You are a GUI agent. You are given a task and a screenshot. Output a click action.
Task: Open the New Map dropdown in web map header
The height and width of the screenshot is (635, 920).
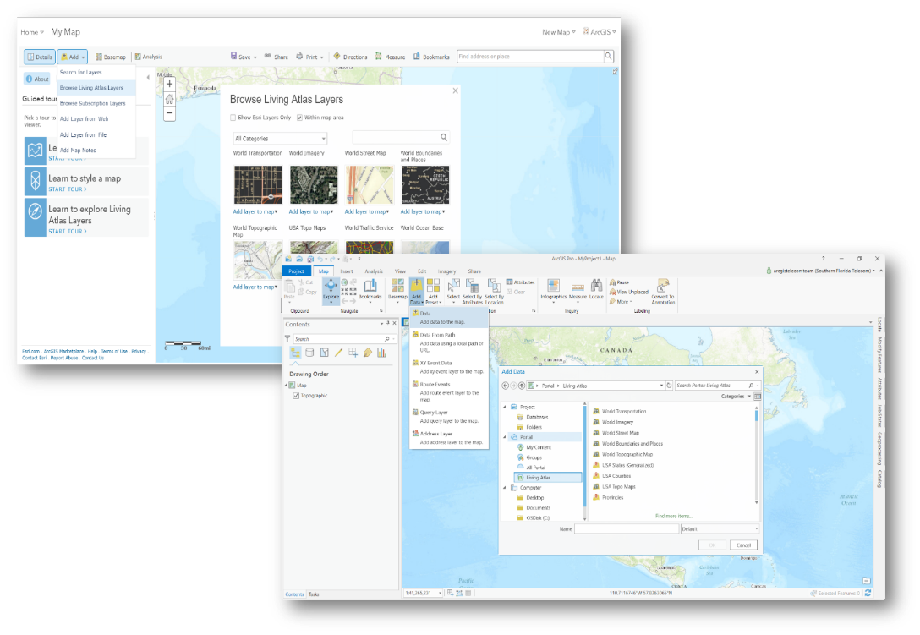(x=559, y=32)
